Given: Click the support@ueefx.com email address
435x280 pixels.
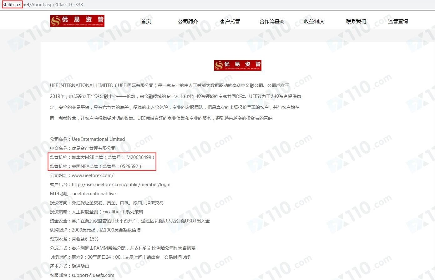Looking at the screenshot, I should (x=93, y=275).
